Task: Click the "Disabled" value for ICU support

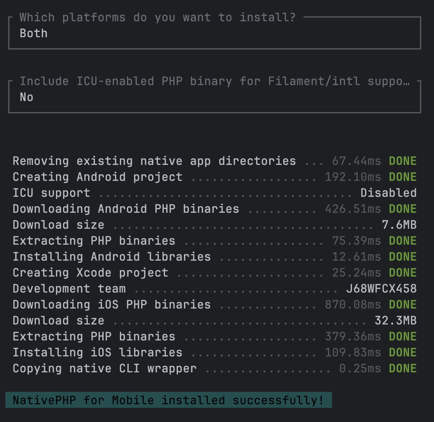Action: 388,193
